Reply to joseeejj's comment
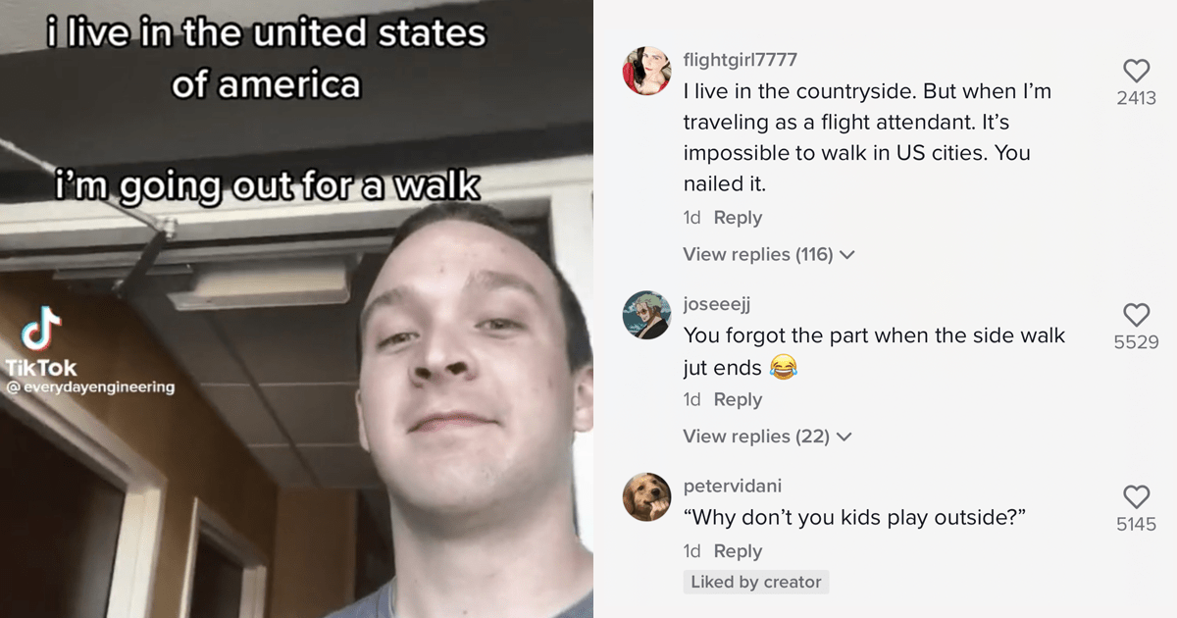Image resolution: width=1177 pixels, height=618 pixels. coord(738,399)
